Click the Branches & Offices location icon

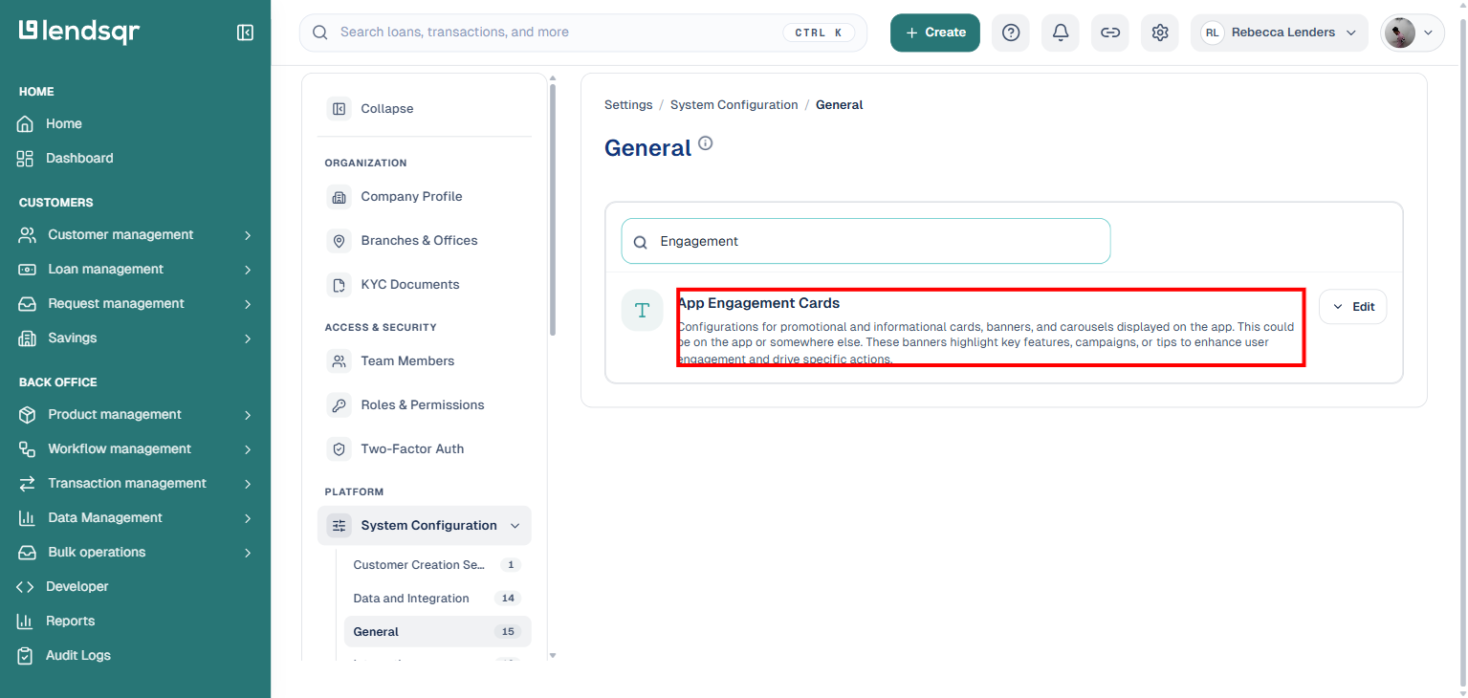pyautogui.click(x=339, y=241)
